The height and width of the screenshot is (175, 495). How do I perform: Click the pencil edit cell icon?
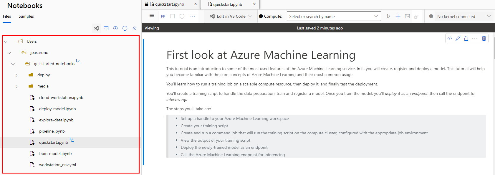tap(458, 38)
